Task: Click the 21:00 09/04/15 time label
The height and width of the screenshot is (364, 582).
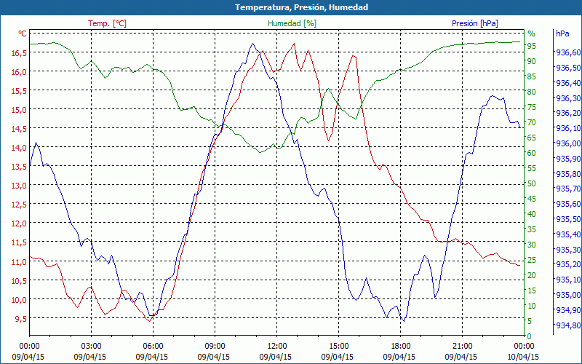Action: [461, 352]
